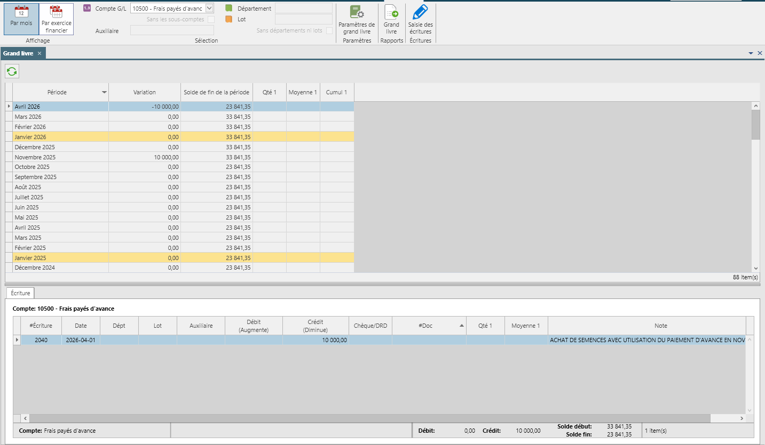Open Paramètres de grand livre
Screen dimensions: 765x445
(357, 20)
